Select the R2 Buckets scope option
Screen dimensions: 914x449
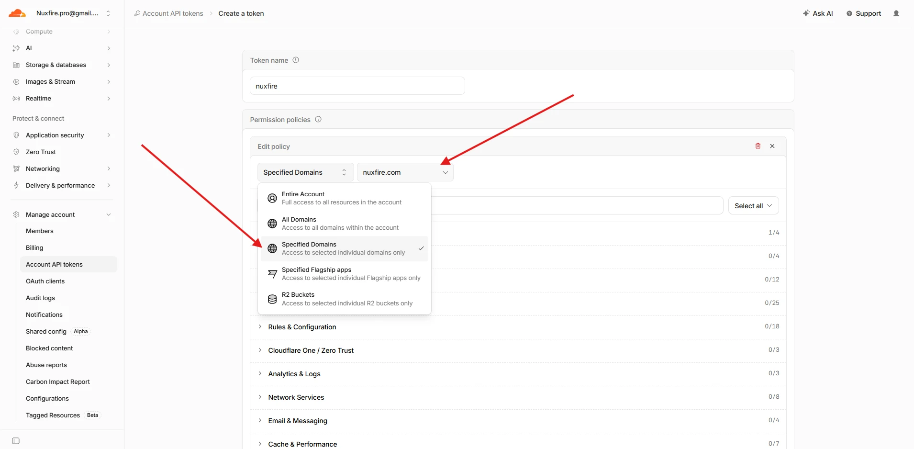pos(344,299)
